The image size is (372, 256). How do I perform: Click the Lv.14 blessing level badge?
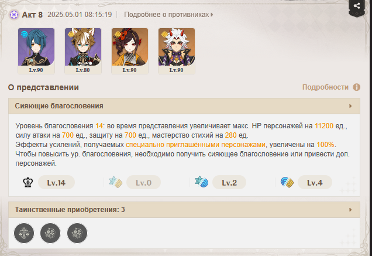coord(56,182)
